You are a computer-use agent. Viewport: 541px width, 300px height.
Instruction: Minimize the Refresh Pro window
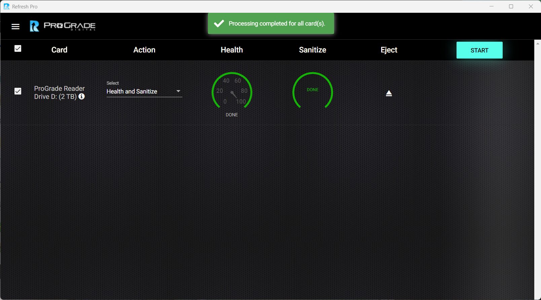coord(492,6)
